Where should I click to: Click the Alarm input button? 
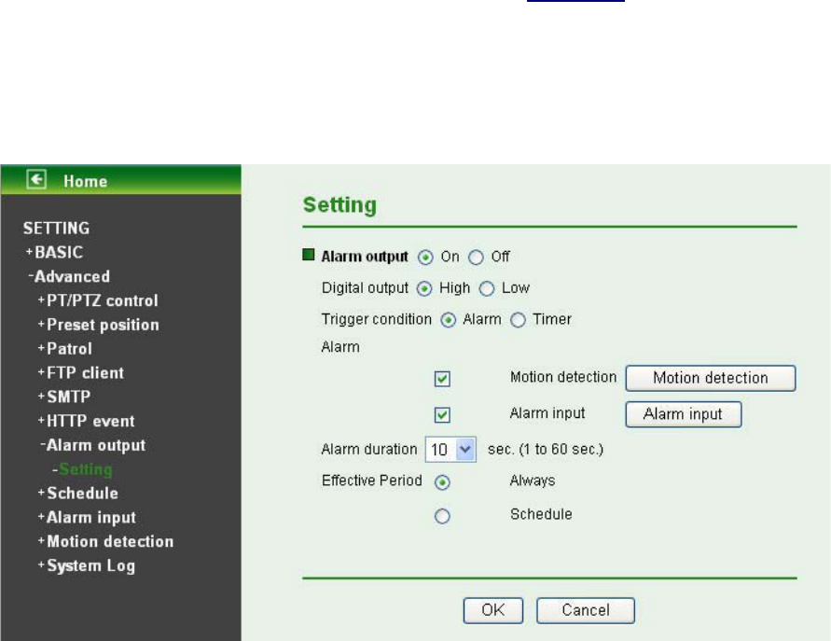[683, 414]
